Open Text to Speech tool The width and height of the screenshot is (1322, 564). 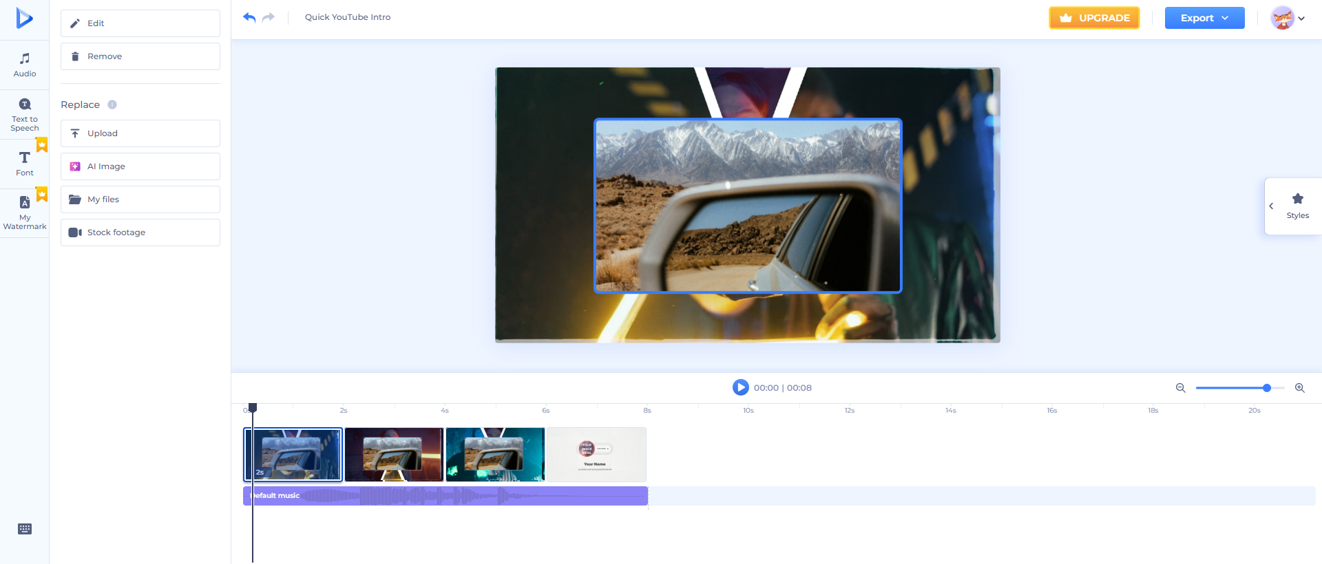tap(25, 115)
